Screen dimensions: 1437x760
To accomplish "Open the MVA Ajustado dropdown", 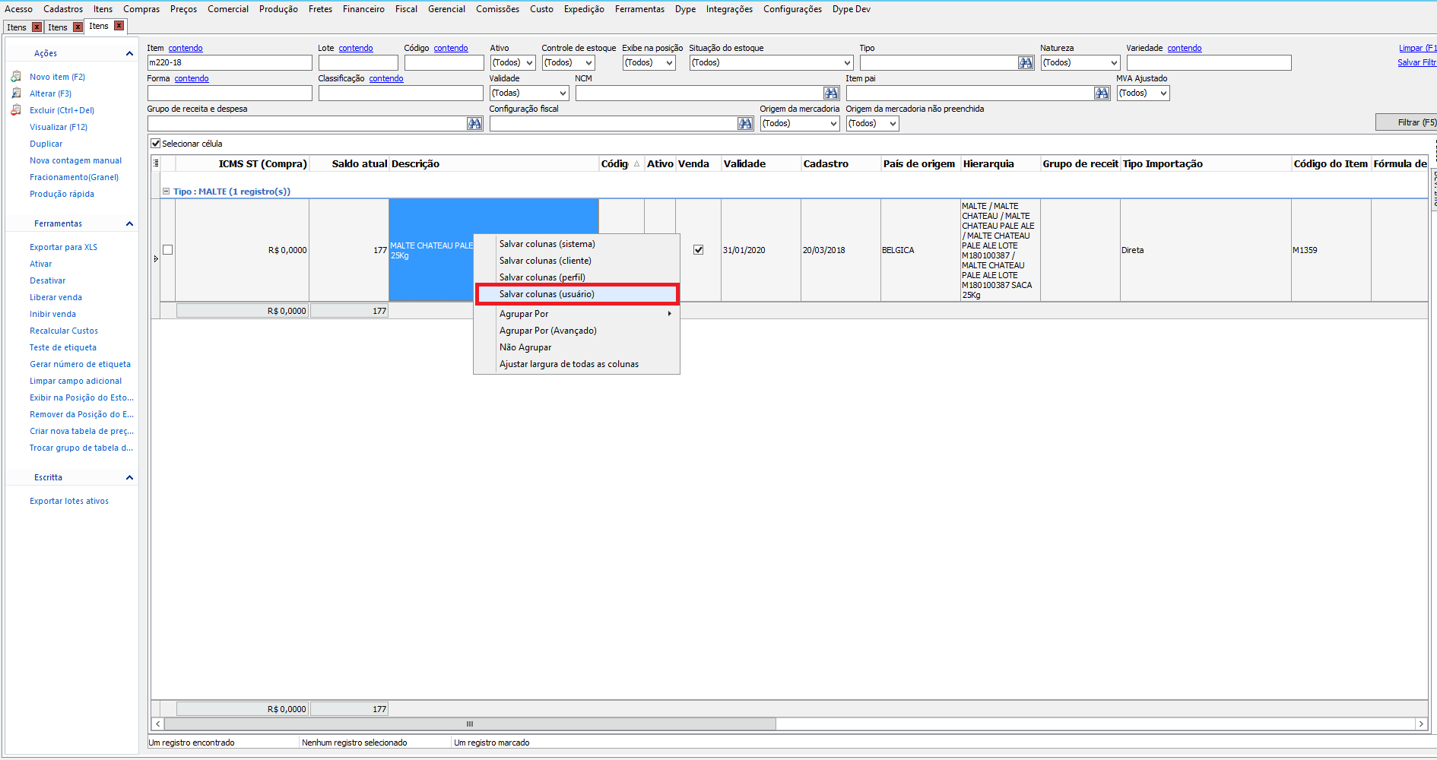I will (1144, 93).
